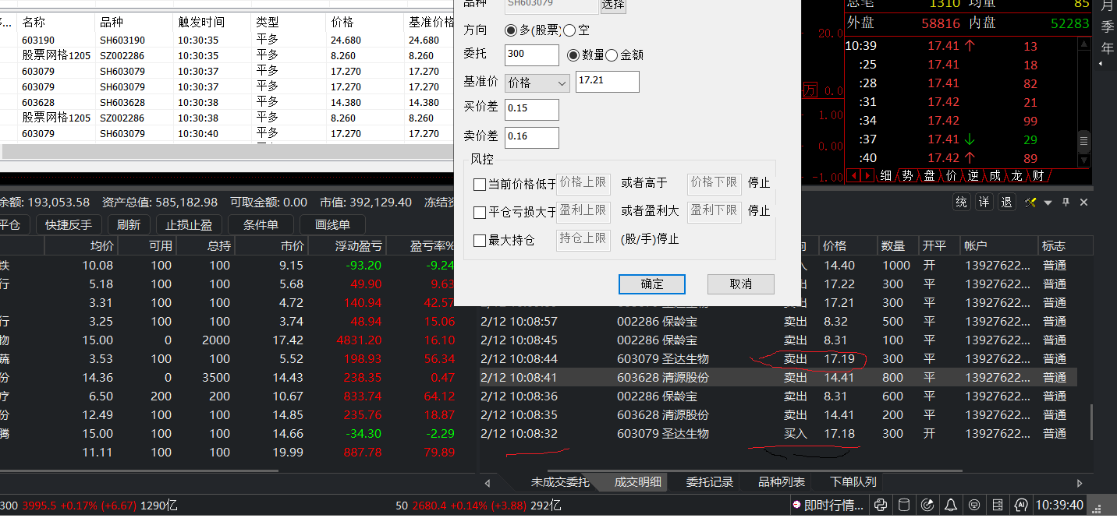This screenshot has width=1117, height=518.
Task: Click the down arrow of tick list scrollbar
Action: [1083, 161]
